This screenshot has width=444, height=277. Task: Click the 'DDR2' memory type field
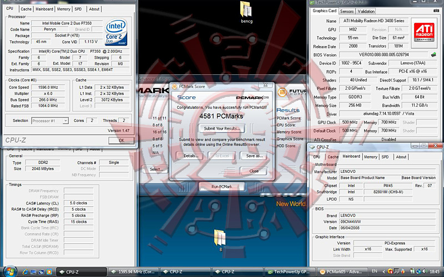pyautogui.click(x=43, y=162)
